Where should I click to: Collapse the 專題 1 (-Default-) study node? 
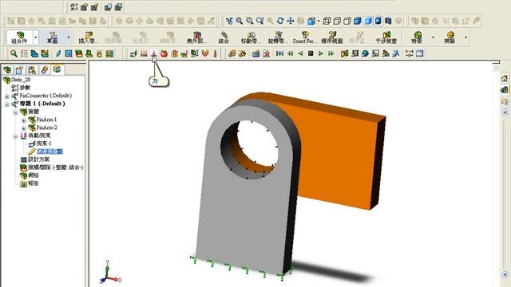tap(7, 104)
